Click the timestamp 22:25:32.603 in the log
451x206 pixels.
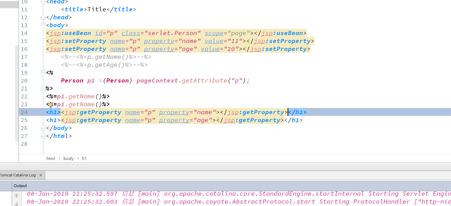(95, 202)
